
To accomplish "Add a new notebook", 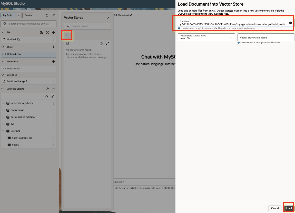I will pyautogui.click(x=54, y=62).
